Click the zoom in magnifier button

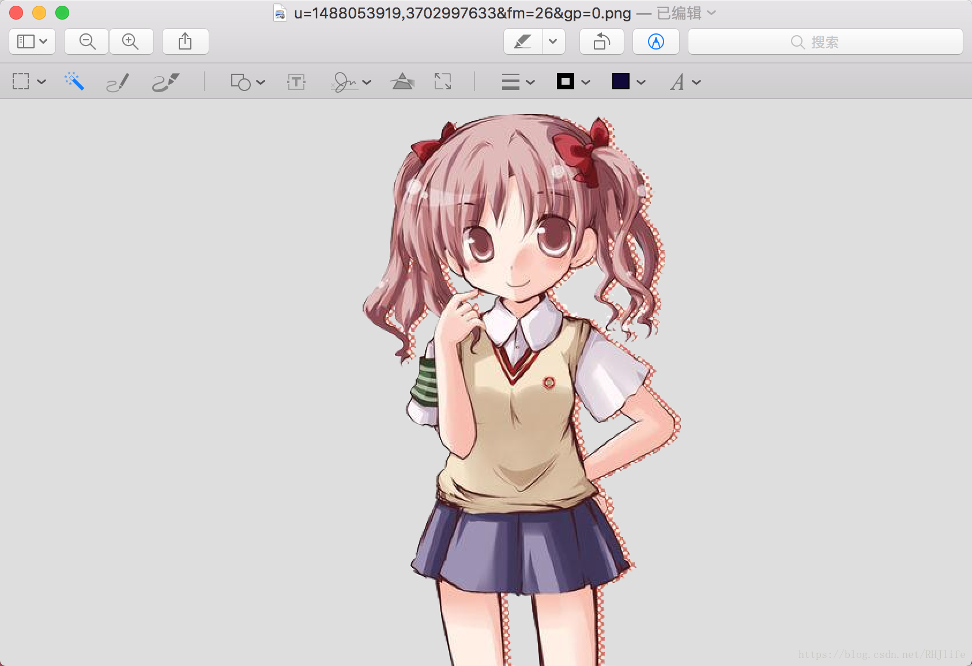[x=131, y=41]
